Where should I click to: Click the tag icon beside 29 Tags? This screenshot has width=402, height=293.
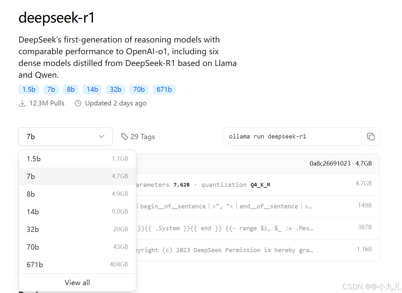(x=124, y=137)
